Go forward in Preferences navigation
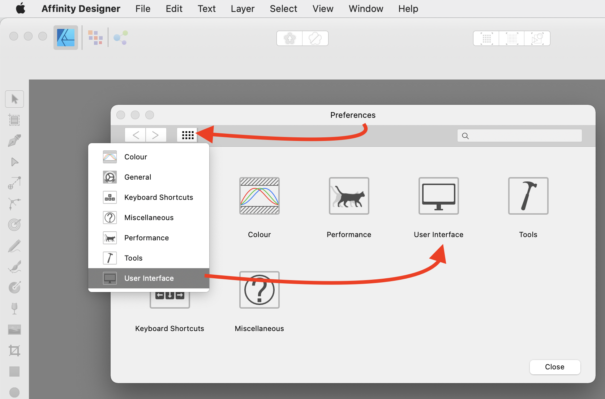 tap(156, 135)
